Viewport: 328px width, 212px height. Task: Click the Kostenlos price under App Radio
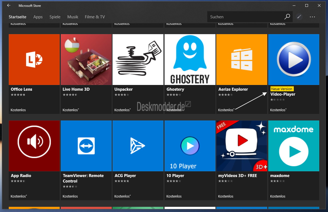[19, 196]
